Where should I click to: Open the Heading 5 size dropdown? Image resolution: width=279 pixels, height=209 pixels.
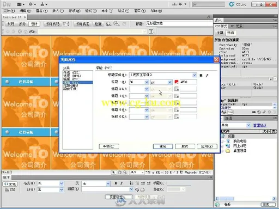pos(147,110)
